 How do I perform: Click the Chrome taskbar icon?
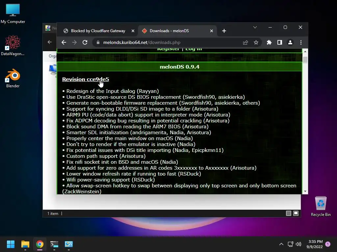tap(40, 244)
